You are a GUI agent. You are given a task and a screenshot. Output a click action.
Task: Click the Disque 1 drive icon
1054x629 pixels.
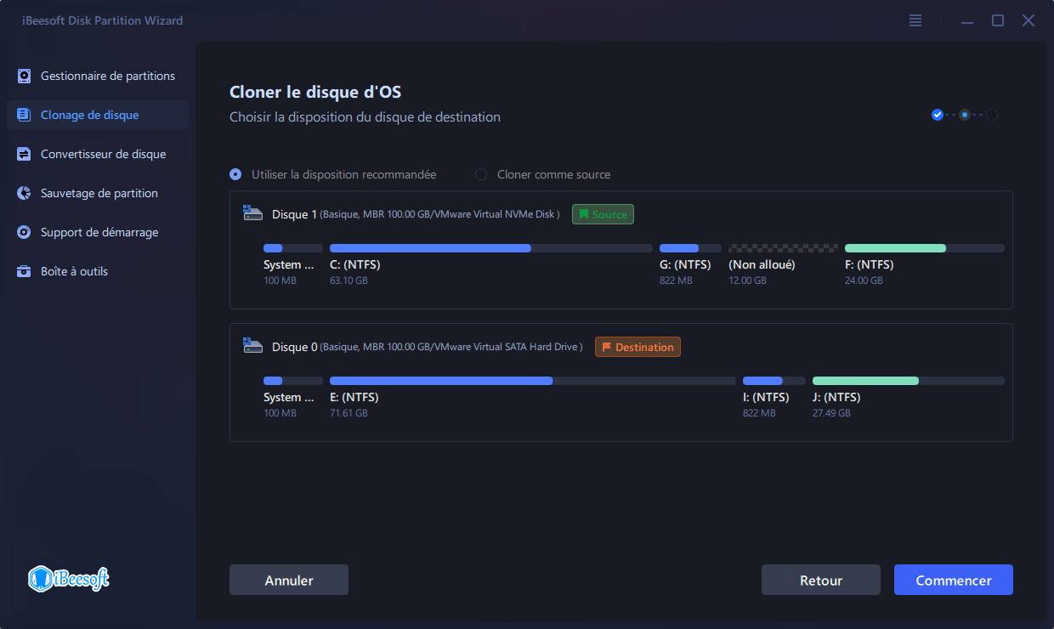click(252, 213)
